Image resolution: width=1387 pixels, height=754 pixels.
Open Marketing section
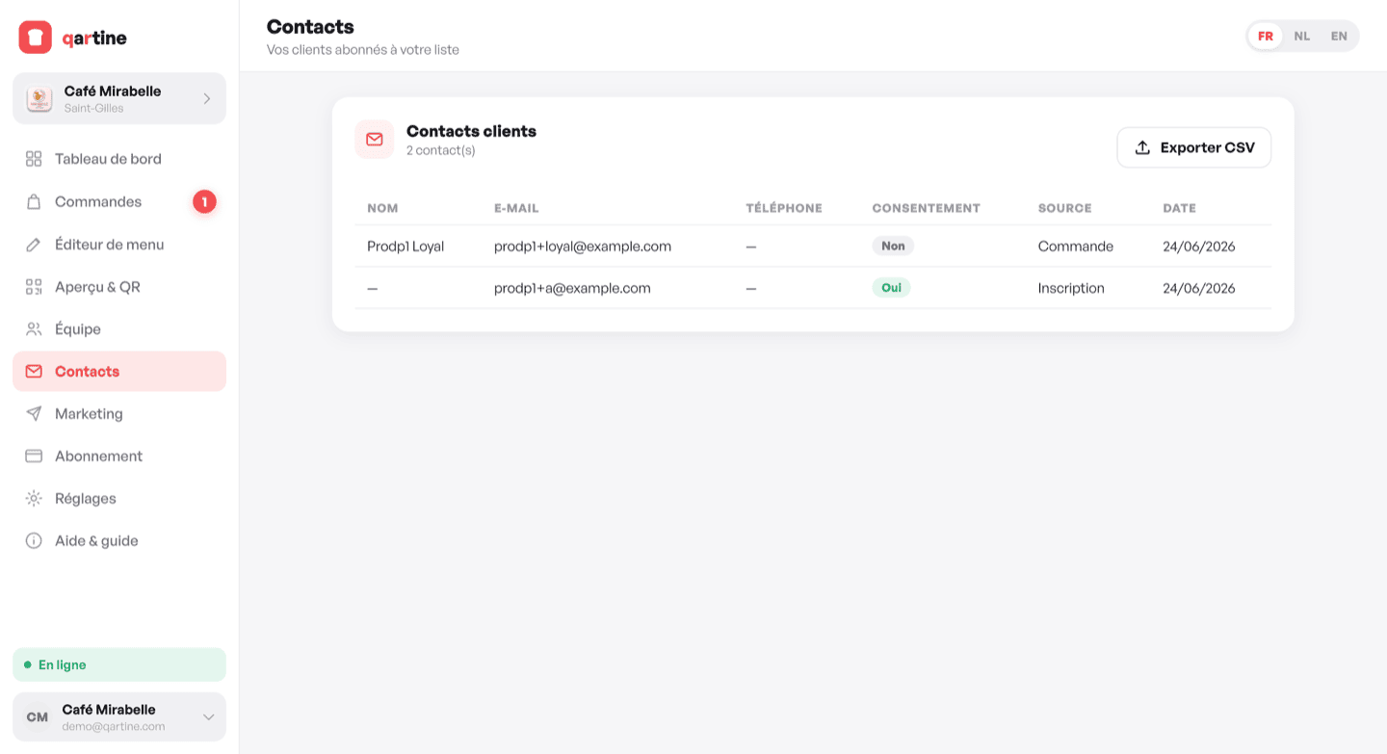click(x=119, y=414)
